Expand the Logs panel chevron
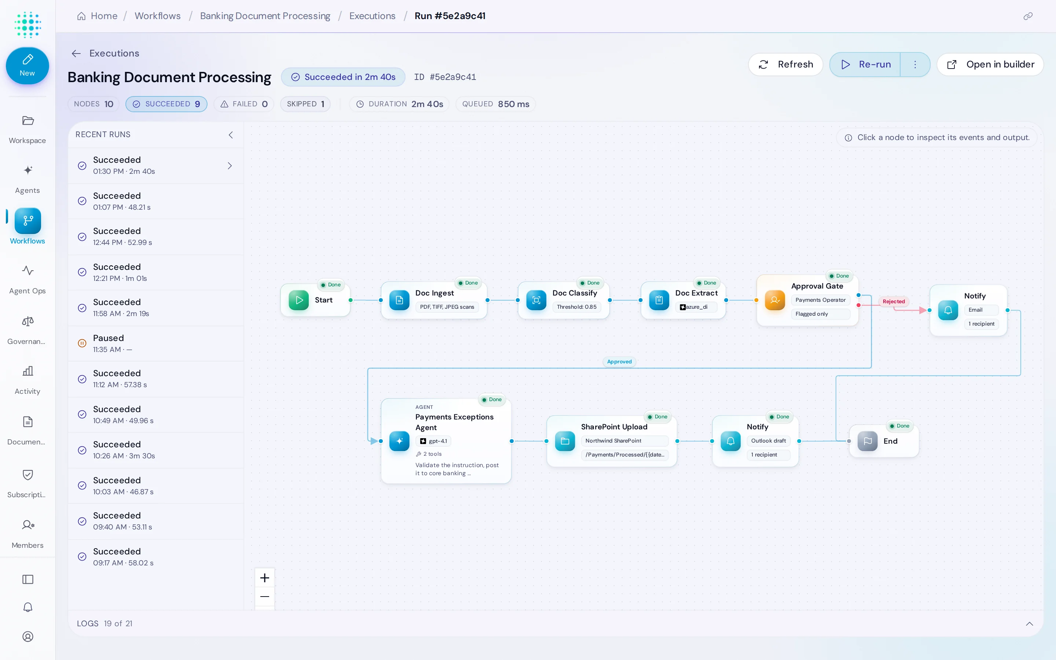The width and height of the screenshot is (1056, 660). (x=1029, y=624)
